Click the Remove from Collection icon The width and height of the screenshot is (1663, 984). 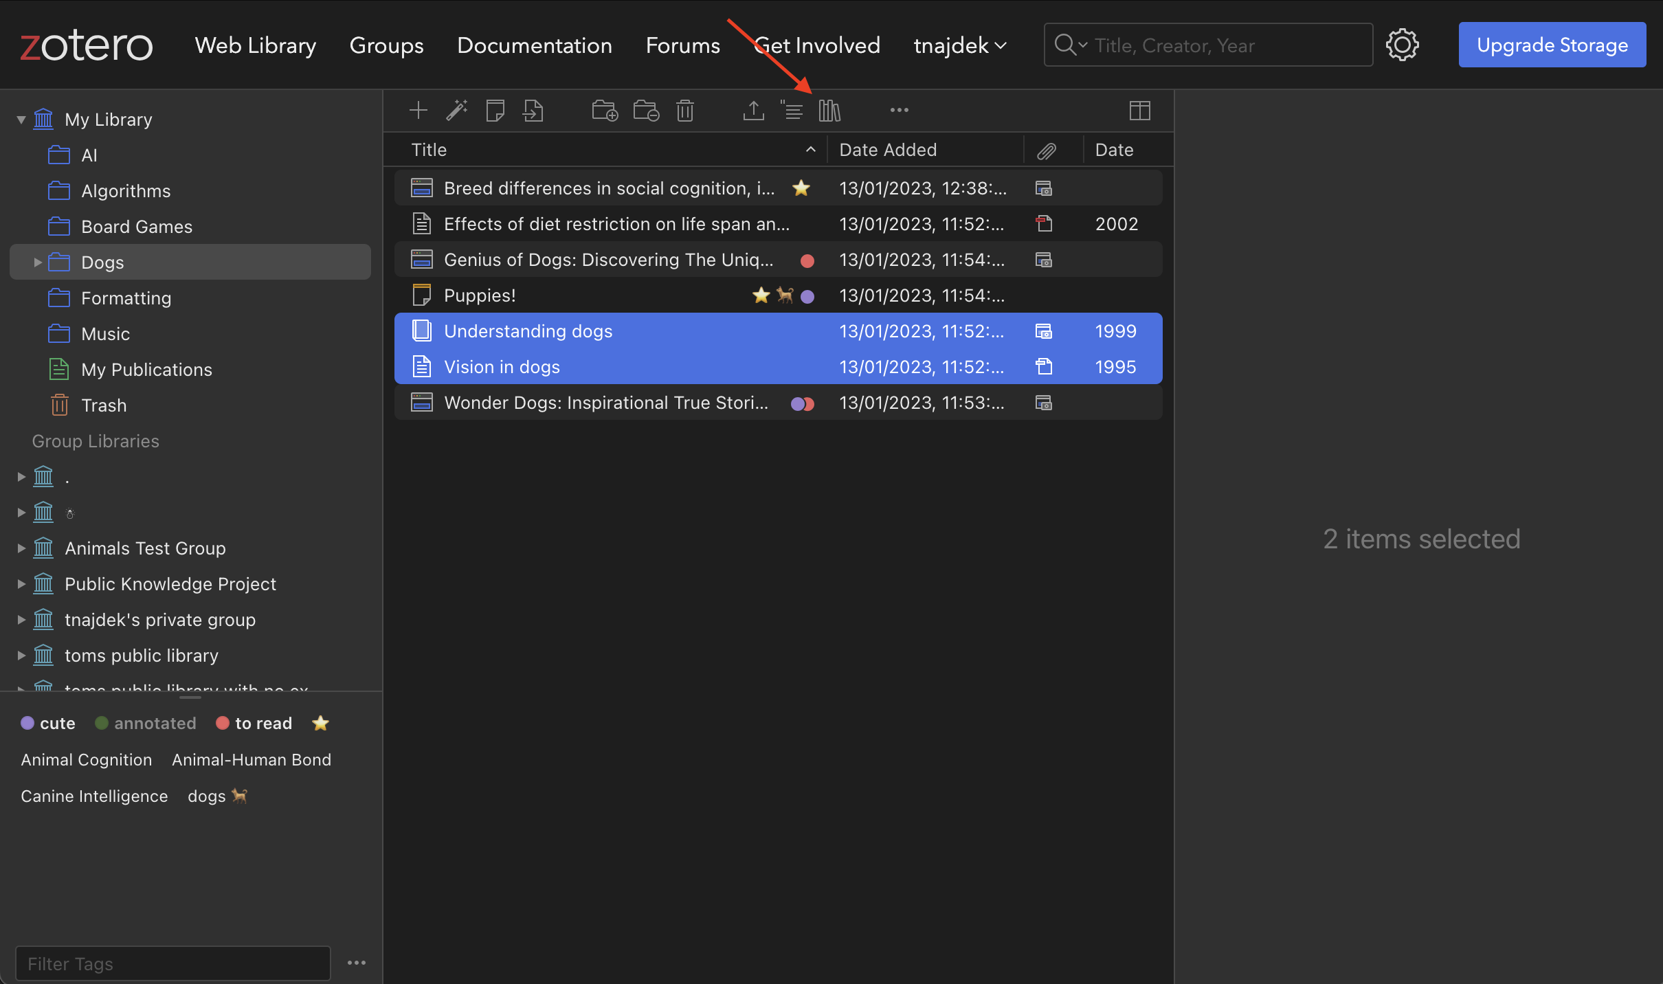(646, 110)
